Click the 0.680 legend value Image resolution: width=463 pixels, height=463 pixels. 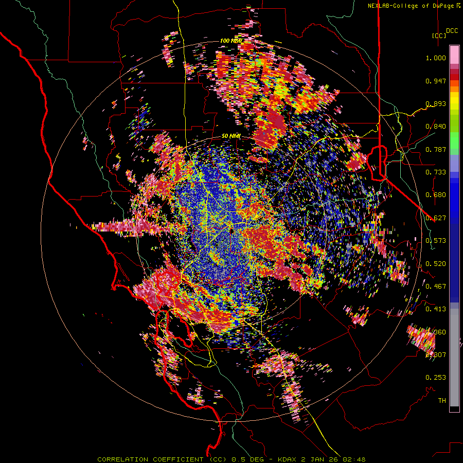pyautogui.click(x=436, y=195)
